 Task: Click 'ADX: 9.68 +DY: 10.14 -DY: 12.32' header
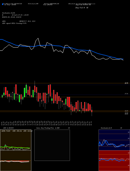click(x=17, y=131)
